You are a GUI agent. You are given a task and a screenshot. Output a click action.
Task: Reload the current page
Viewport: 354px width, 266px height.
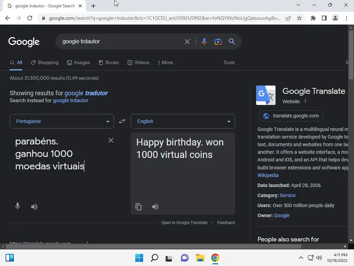[30, 18]
